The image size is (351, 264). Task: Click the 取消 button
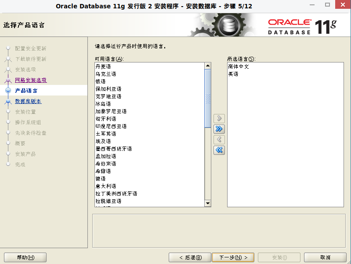325,257
